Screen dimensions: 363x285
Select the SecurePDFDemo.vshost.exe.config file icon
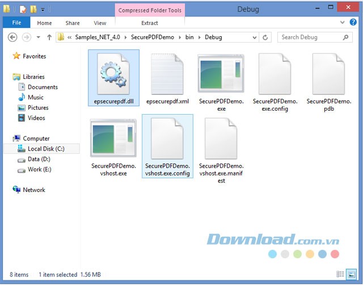click(x=167, y=139)
